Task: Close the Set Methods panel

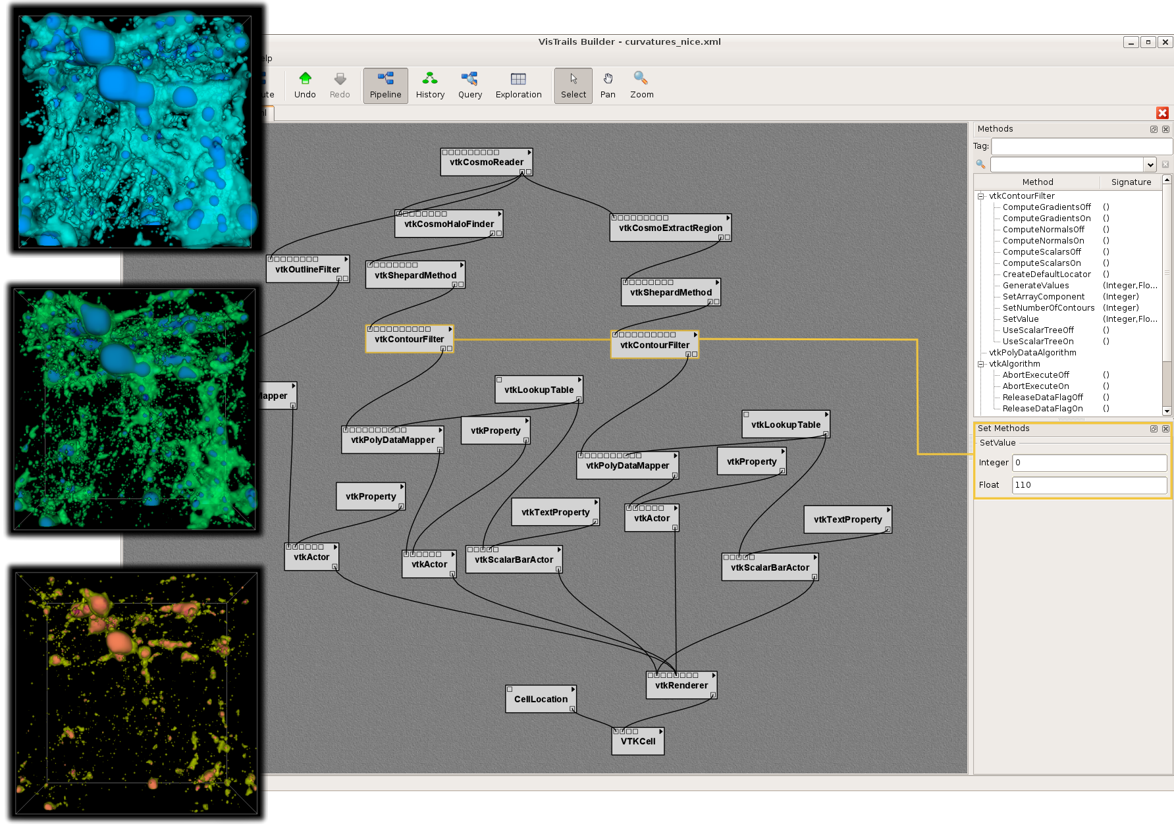Action: tap(1165, 429)
